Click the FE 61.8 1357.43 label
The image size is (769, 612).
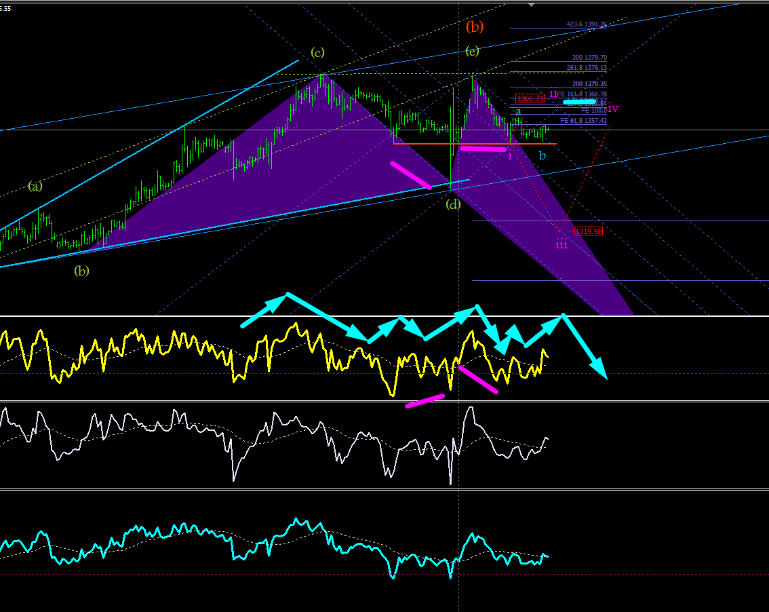[584, 120]
